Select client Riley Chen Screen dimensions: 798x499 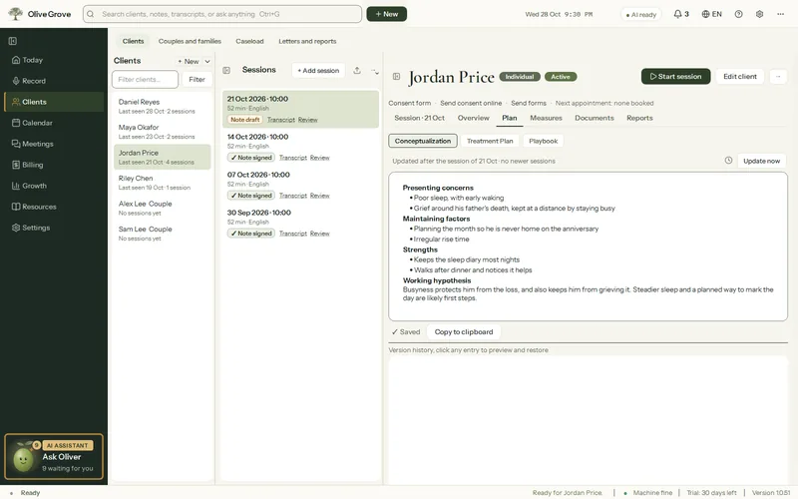pyautogui.click(x=163, y=183)
